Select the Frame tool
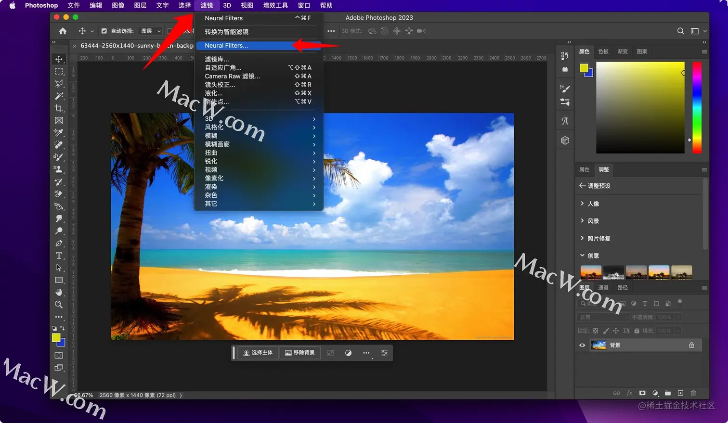The height and width of the screenshot is (423, 728). pos(59,120)
